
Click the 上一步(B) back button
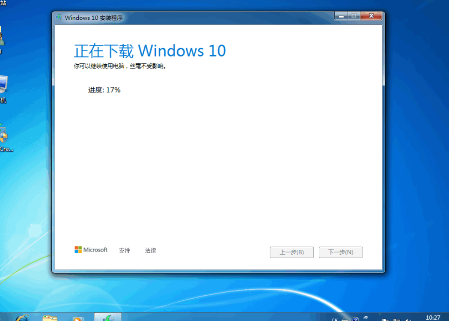click(x=291, y=252)
